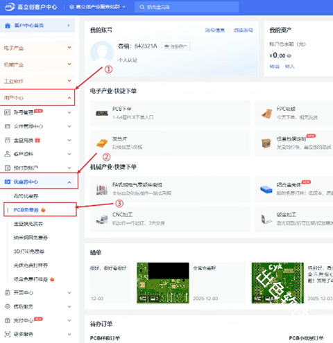Click the 发热片 product icon
Image resolution: width=333 pixels, height=343 pixels.
tap(102, 143)
